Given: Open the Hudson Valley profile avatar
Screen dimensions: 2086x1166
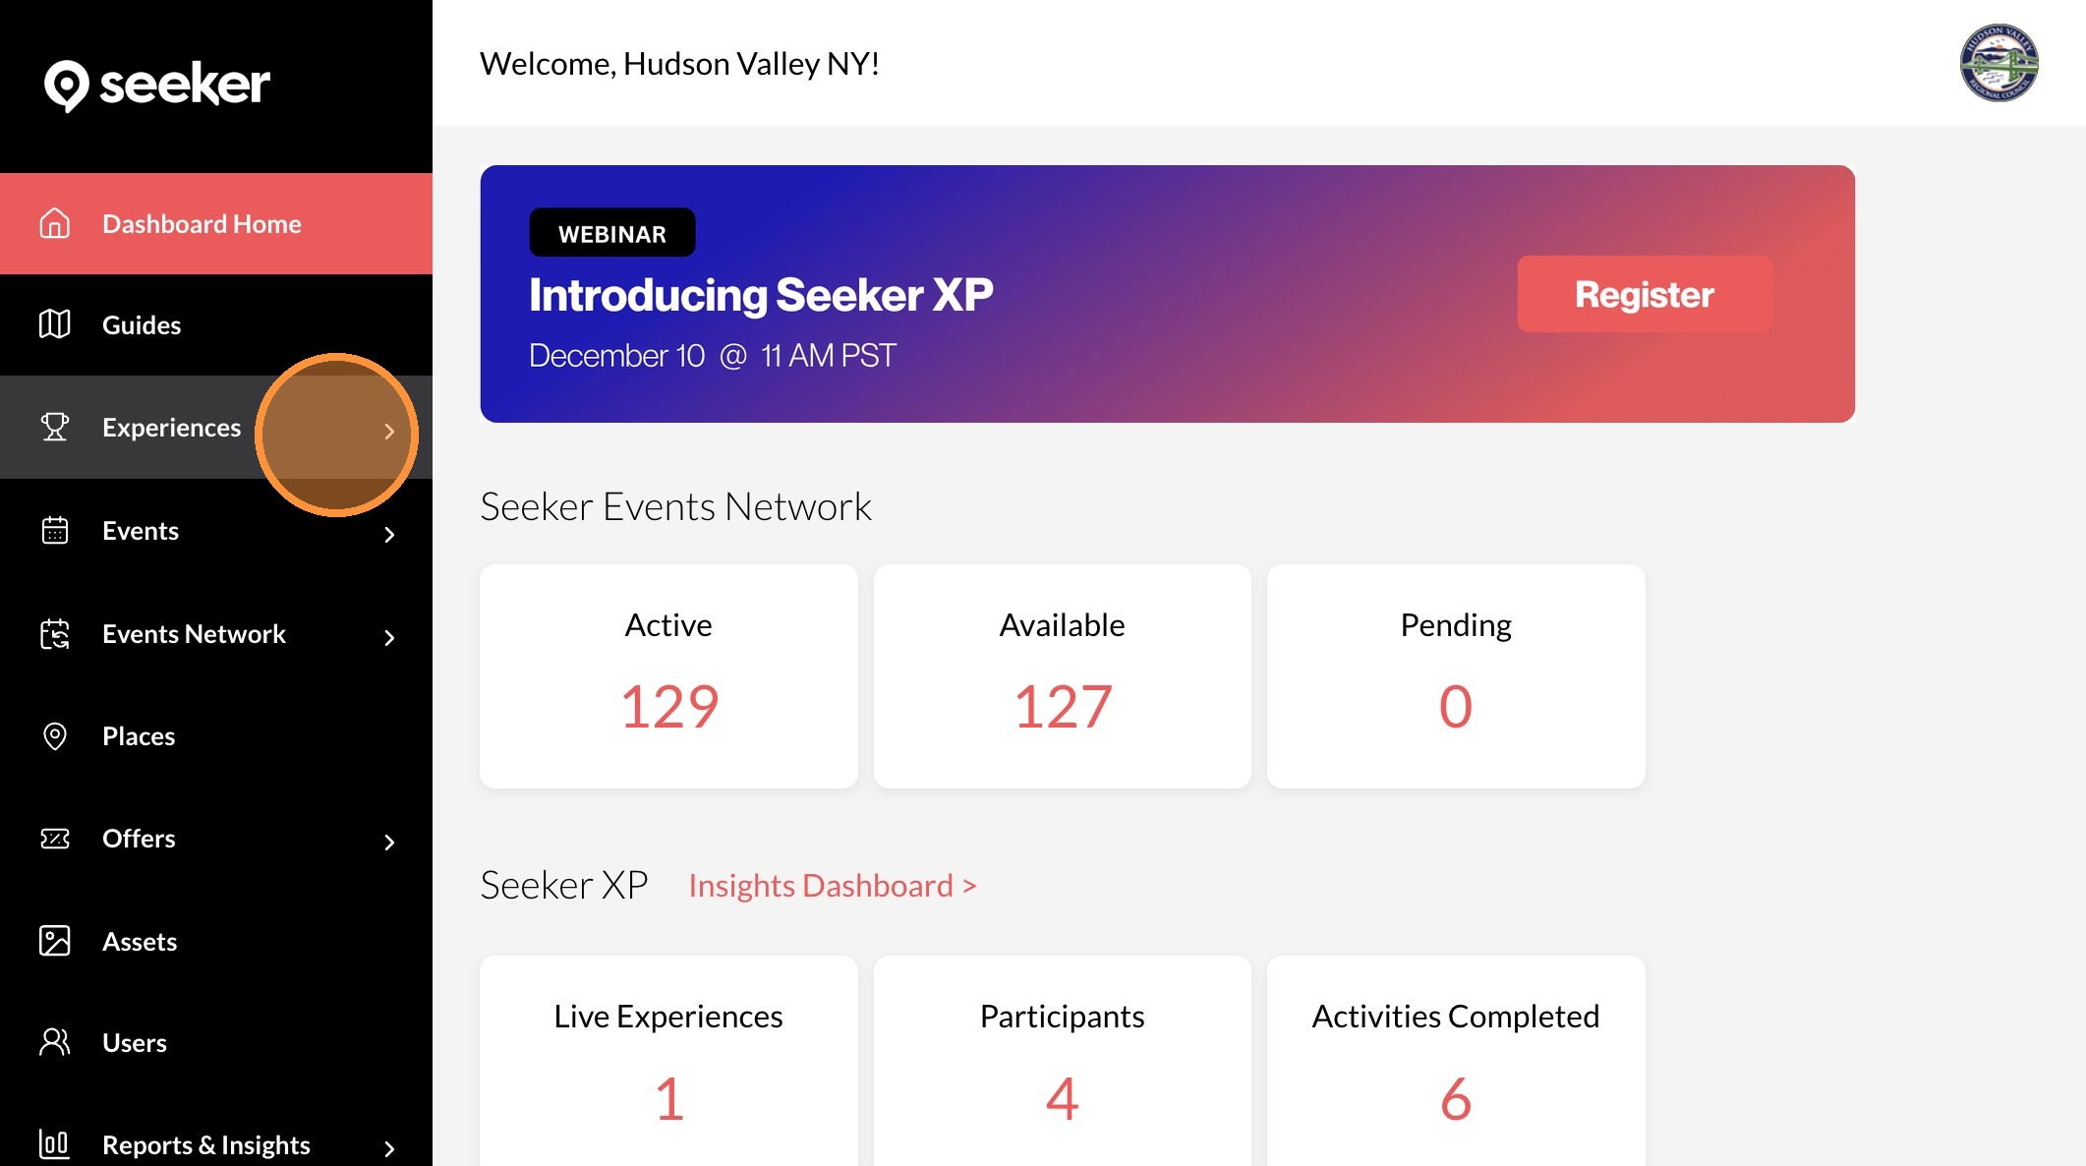Looking at the screenshot, I should point(1999,63).
